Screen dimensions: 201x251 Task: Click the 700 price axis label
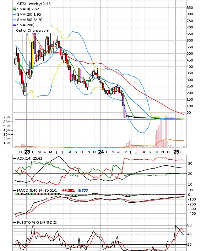[190, 27]
